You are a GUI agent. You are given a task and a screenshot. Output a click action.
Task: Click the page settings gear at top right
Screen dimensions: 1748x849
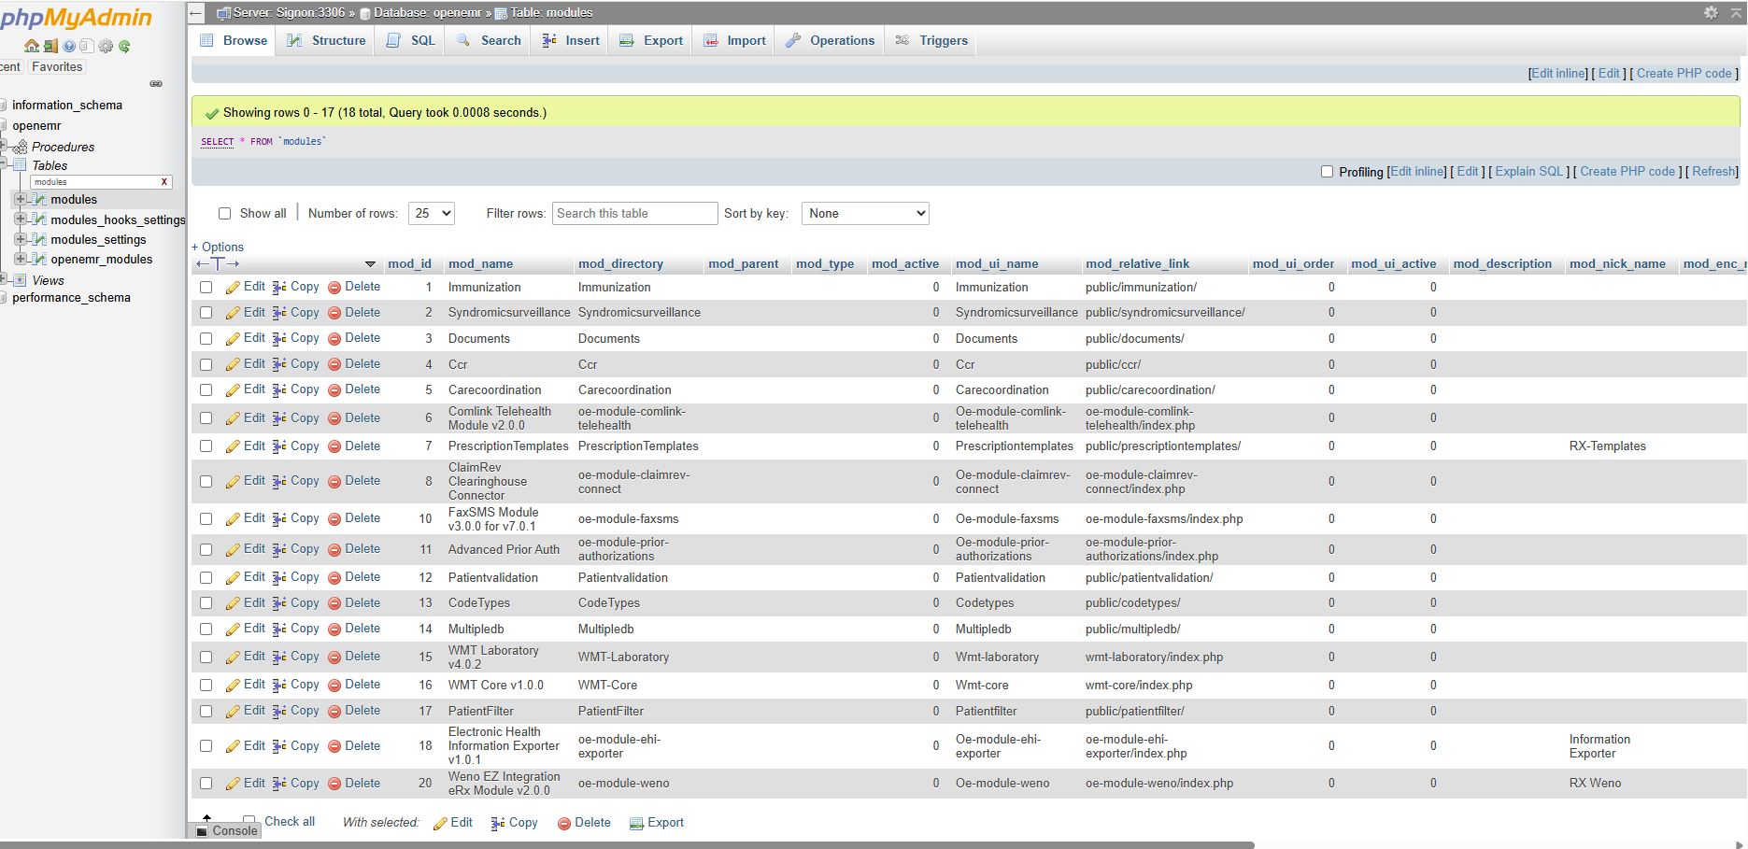1711,12
